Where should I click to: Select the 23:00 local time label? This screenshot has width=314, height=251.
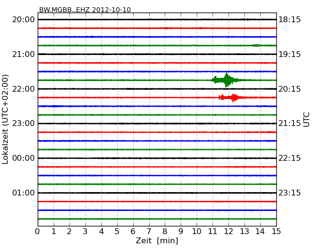[24, 123]
